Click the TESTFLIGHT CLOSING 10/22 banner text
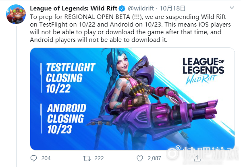Viewport: 241px width, 167px height. 71,78
